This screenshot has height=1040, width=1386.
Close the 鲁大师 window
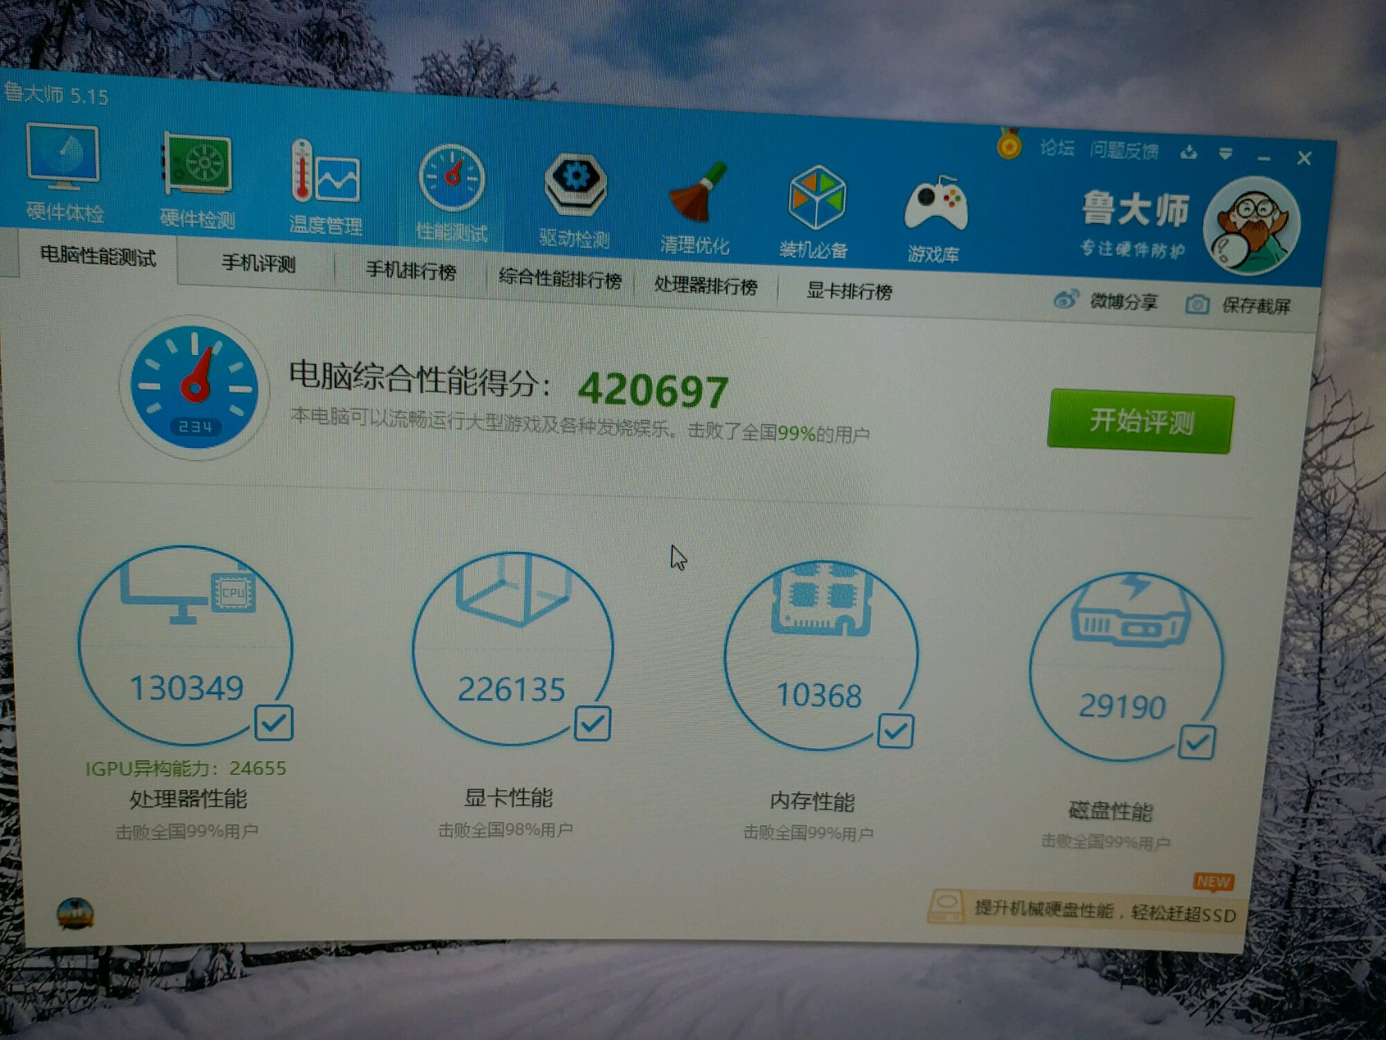pyautogui.click(x=1304, y=159)
